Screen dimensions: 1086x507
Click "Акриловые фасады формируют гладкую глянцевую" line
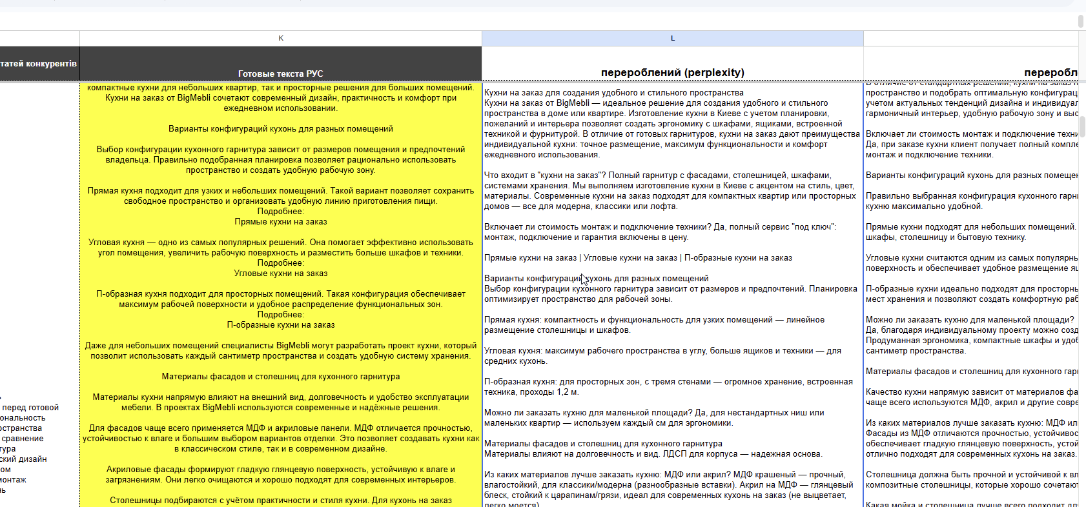(281, 470)
